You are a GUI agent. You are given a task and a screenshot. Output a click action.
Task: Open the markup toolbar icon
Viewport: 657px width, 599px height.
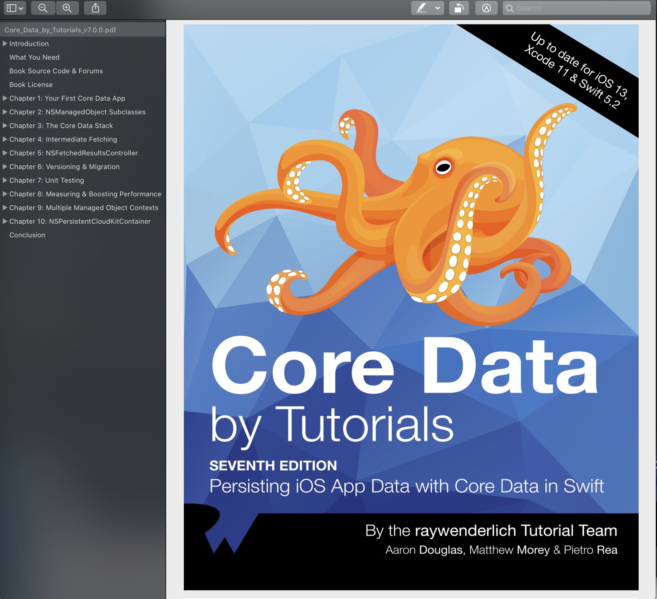click(x=486, y=8)
